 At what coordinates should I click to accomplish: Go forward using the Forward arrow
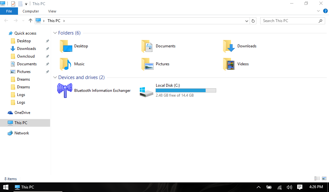pos(15,21)
